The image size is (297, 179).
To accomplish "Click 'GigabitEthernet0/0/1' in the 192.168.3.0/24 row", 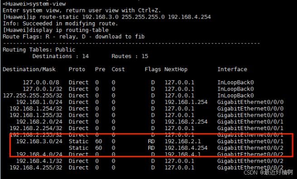I will [x=250, y=141].
